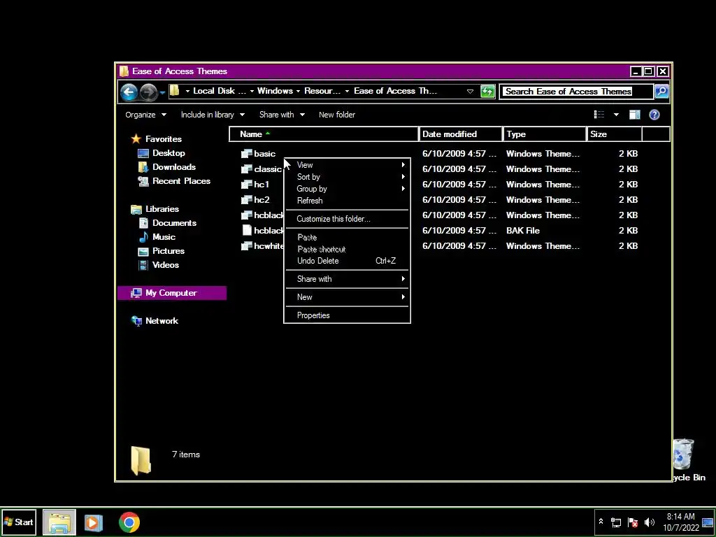Open the Start menu
Image resolution: width=716 pixels, height=537 pixels.
(x=19, y=522)
